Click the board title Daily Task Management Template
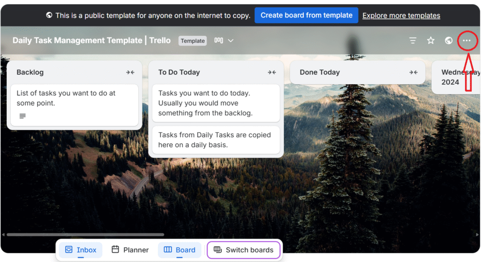483x262 pixels. (92, 40)
